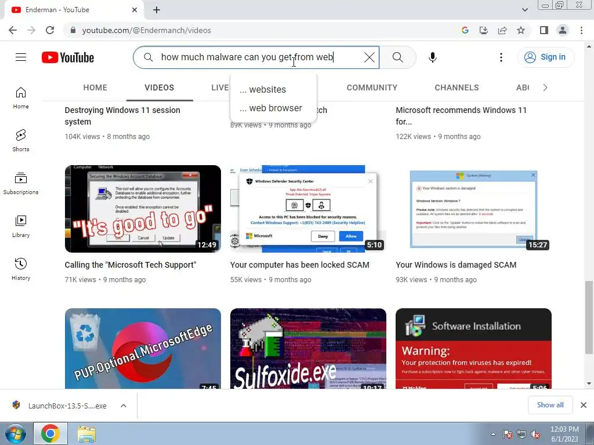Click System Warning thumbnail 15:27
This screenshot has height=445, width=594.
point(473,209)
